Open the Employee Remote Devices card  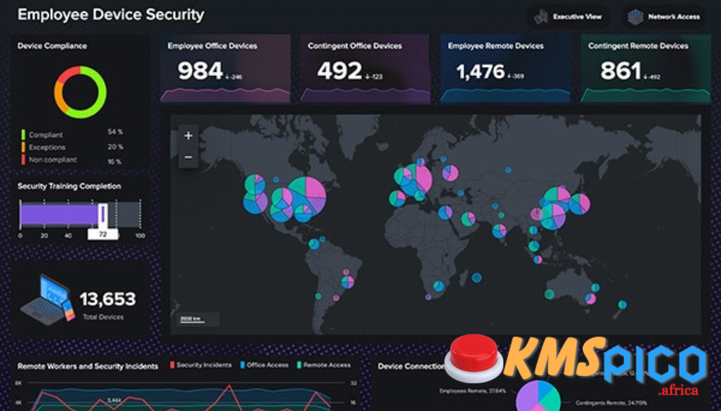click(x=505, y=69)
